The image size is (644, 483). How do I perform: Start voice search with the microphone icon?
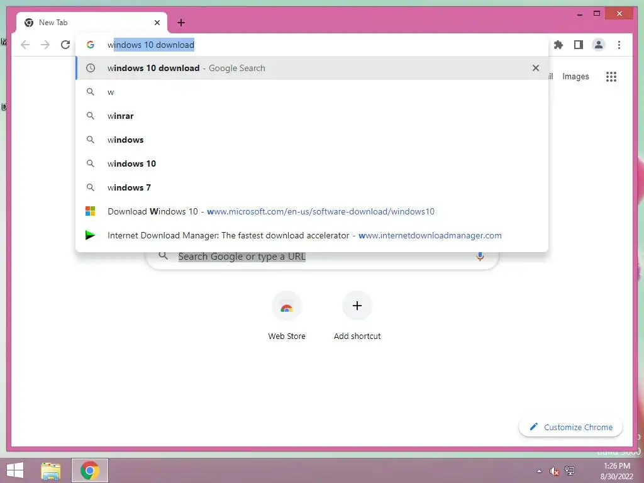click(x=480, y=257)
